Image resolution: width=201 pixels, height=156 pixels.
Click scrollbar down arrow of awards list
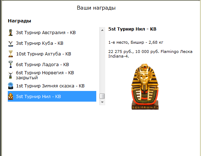coord(102,102)
